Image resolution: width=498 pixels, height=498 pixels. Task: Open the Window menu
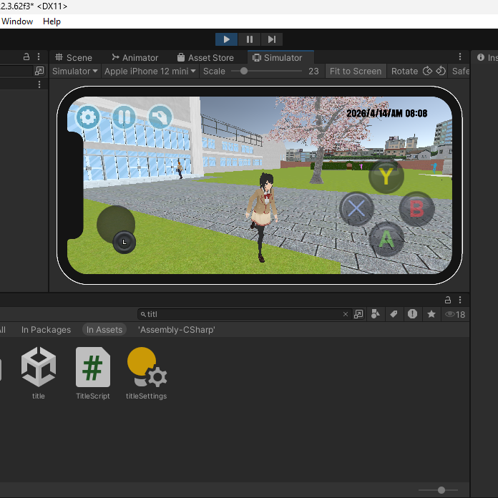click(x=17, y=21)
